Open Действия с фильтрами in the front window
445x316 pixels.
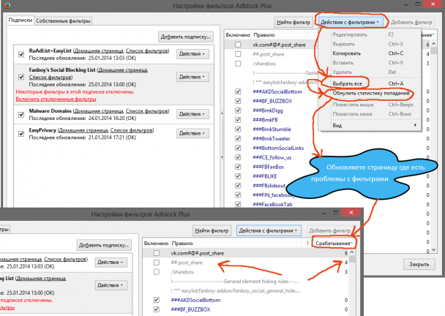tap(268, 230)
